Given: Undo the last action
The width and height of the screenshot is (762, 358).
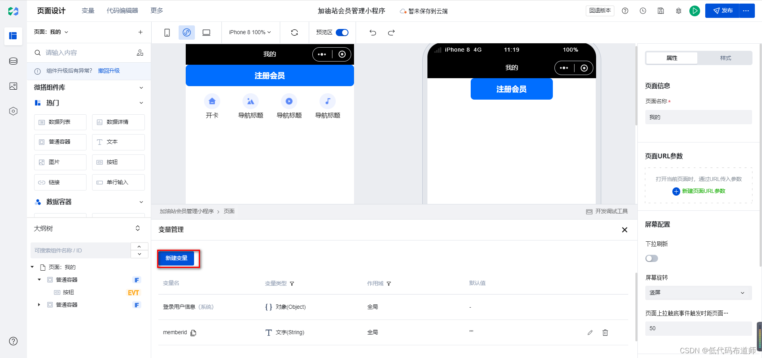Looking at the screenshot, I should [x=373, y=33].
